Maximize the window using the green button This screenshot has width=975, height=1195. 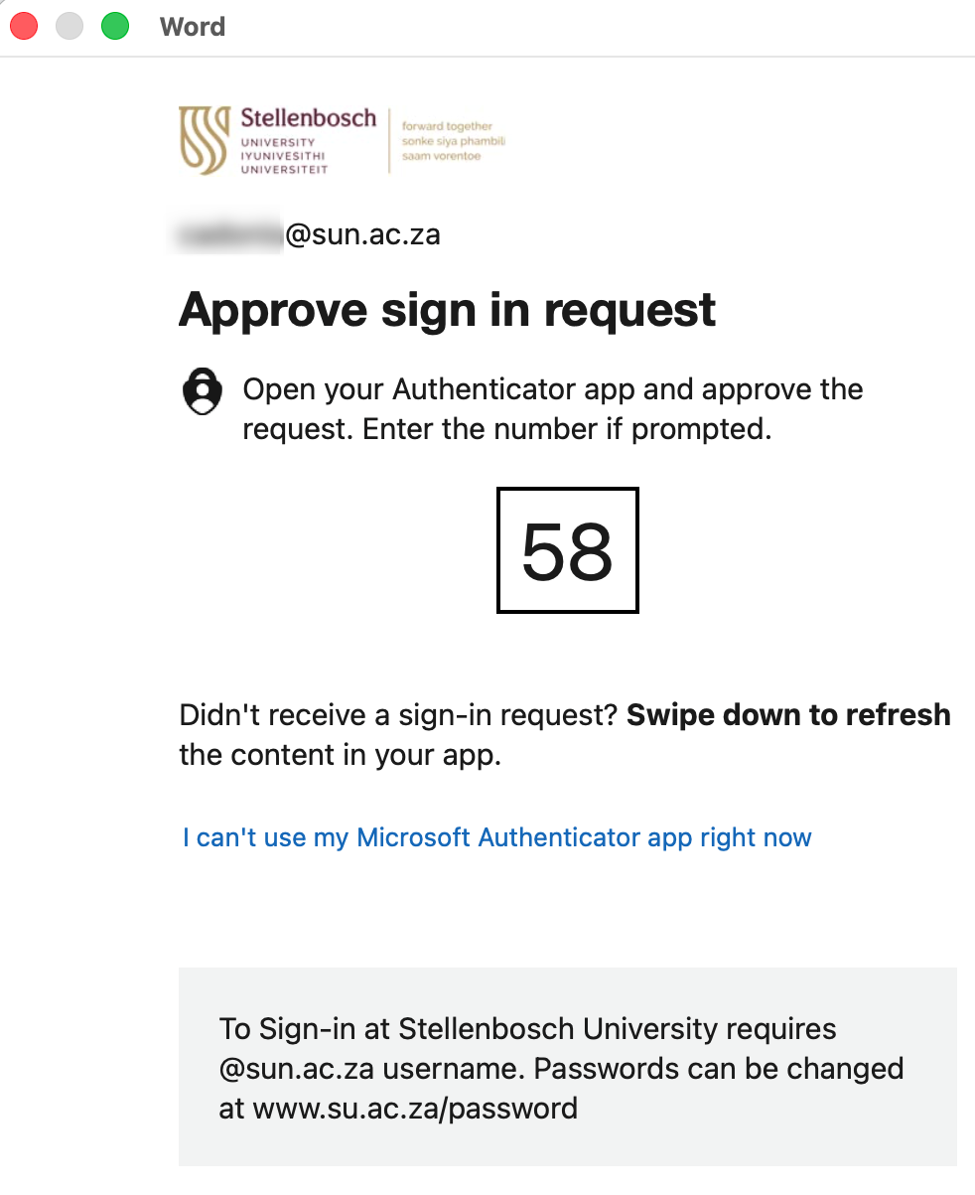(115, 26)
